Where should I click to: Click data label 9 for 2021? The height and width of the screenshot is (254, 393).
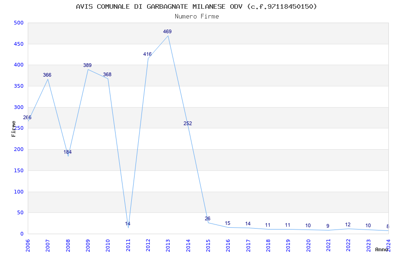tap(328, 226)
